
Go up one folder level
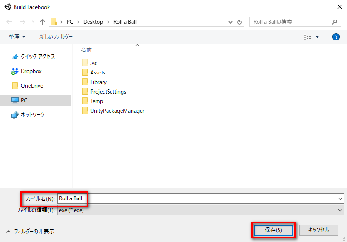pos(43,22)
